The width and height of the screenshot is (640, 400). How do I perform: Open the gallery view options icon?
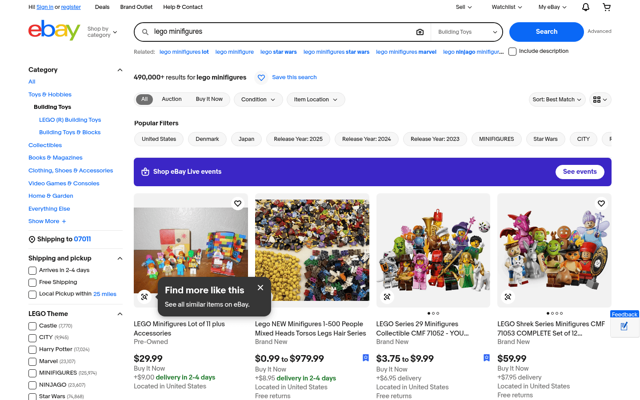coord(600,100)
